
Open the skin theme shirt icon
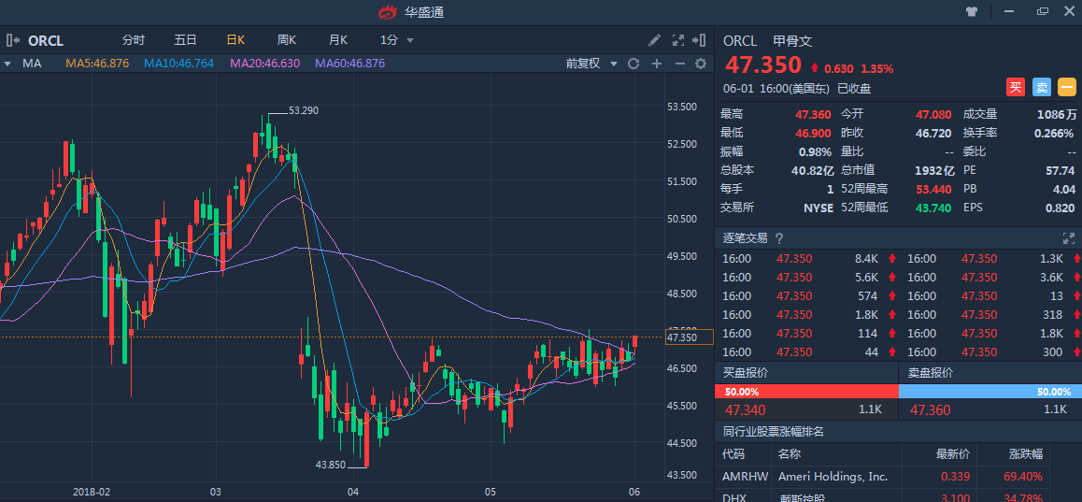coord(972,11)
